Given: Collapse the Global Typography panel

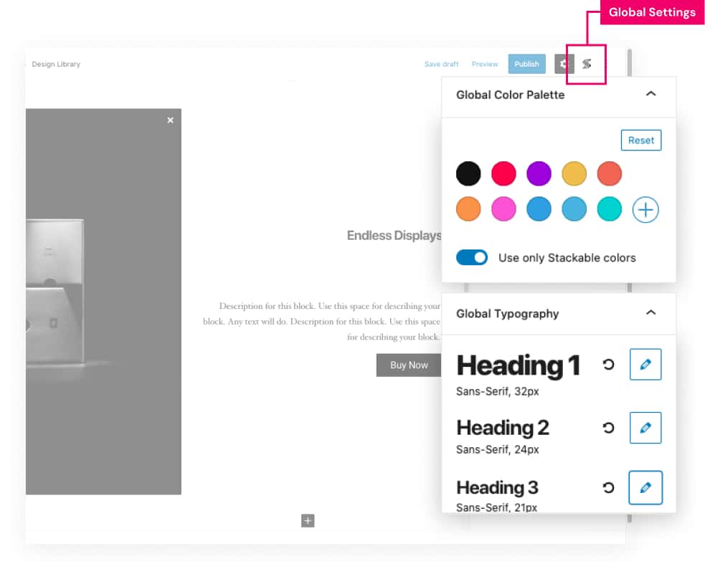Looking at the screenshot, I should (x=650, y=312).
